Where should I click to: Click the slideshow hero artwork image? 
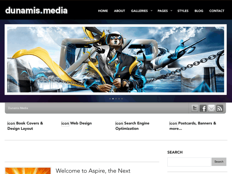[x=116, y=59]
